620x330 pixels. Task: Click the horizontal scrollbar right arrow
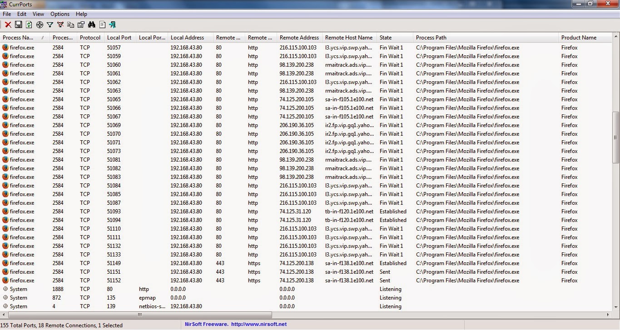tap(609, 315)
